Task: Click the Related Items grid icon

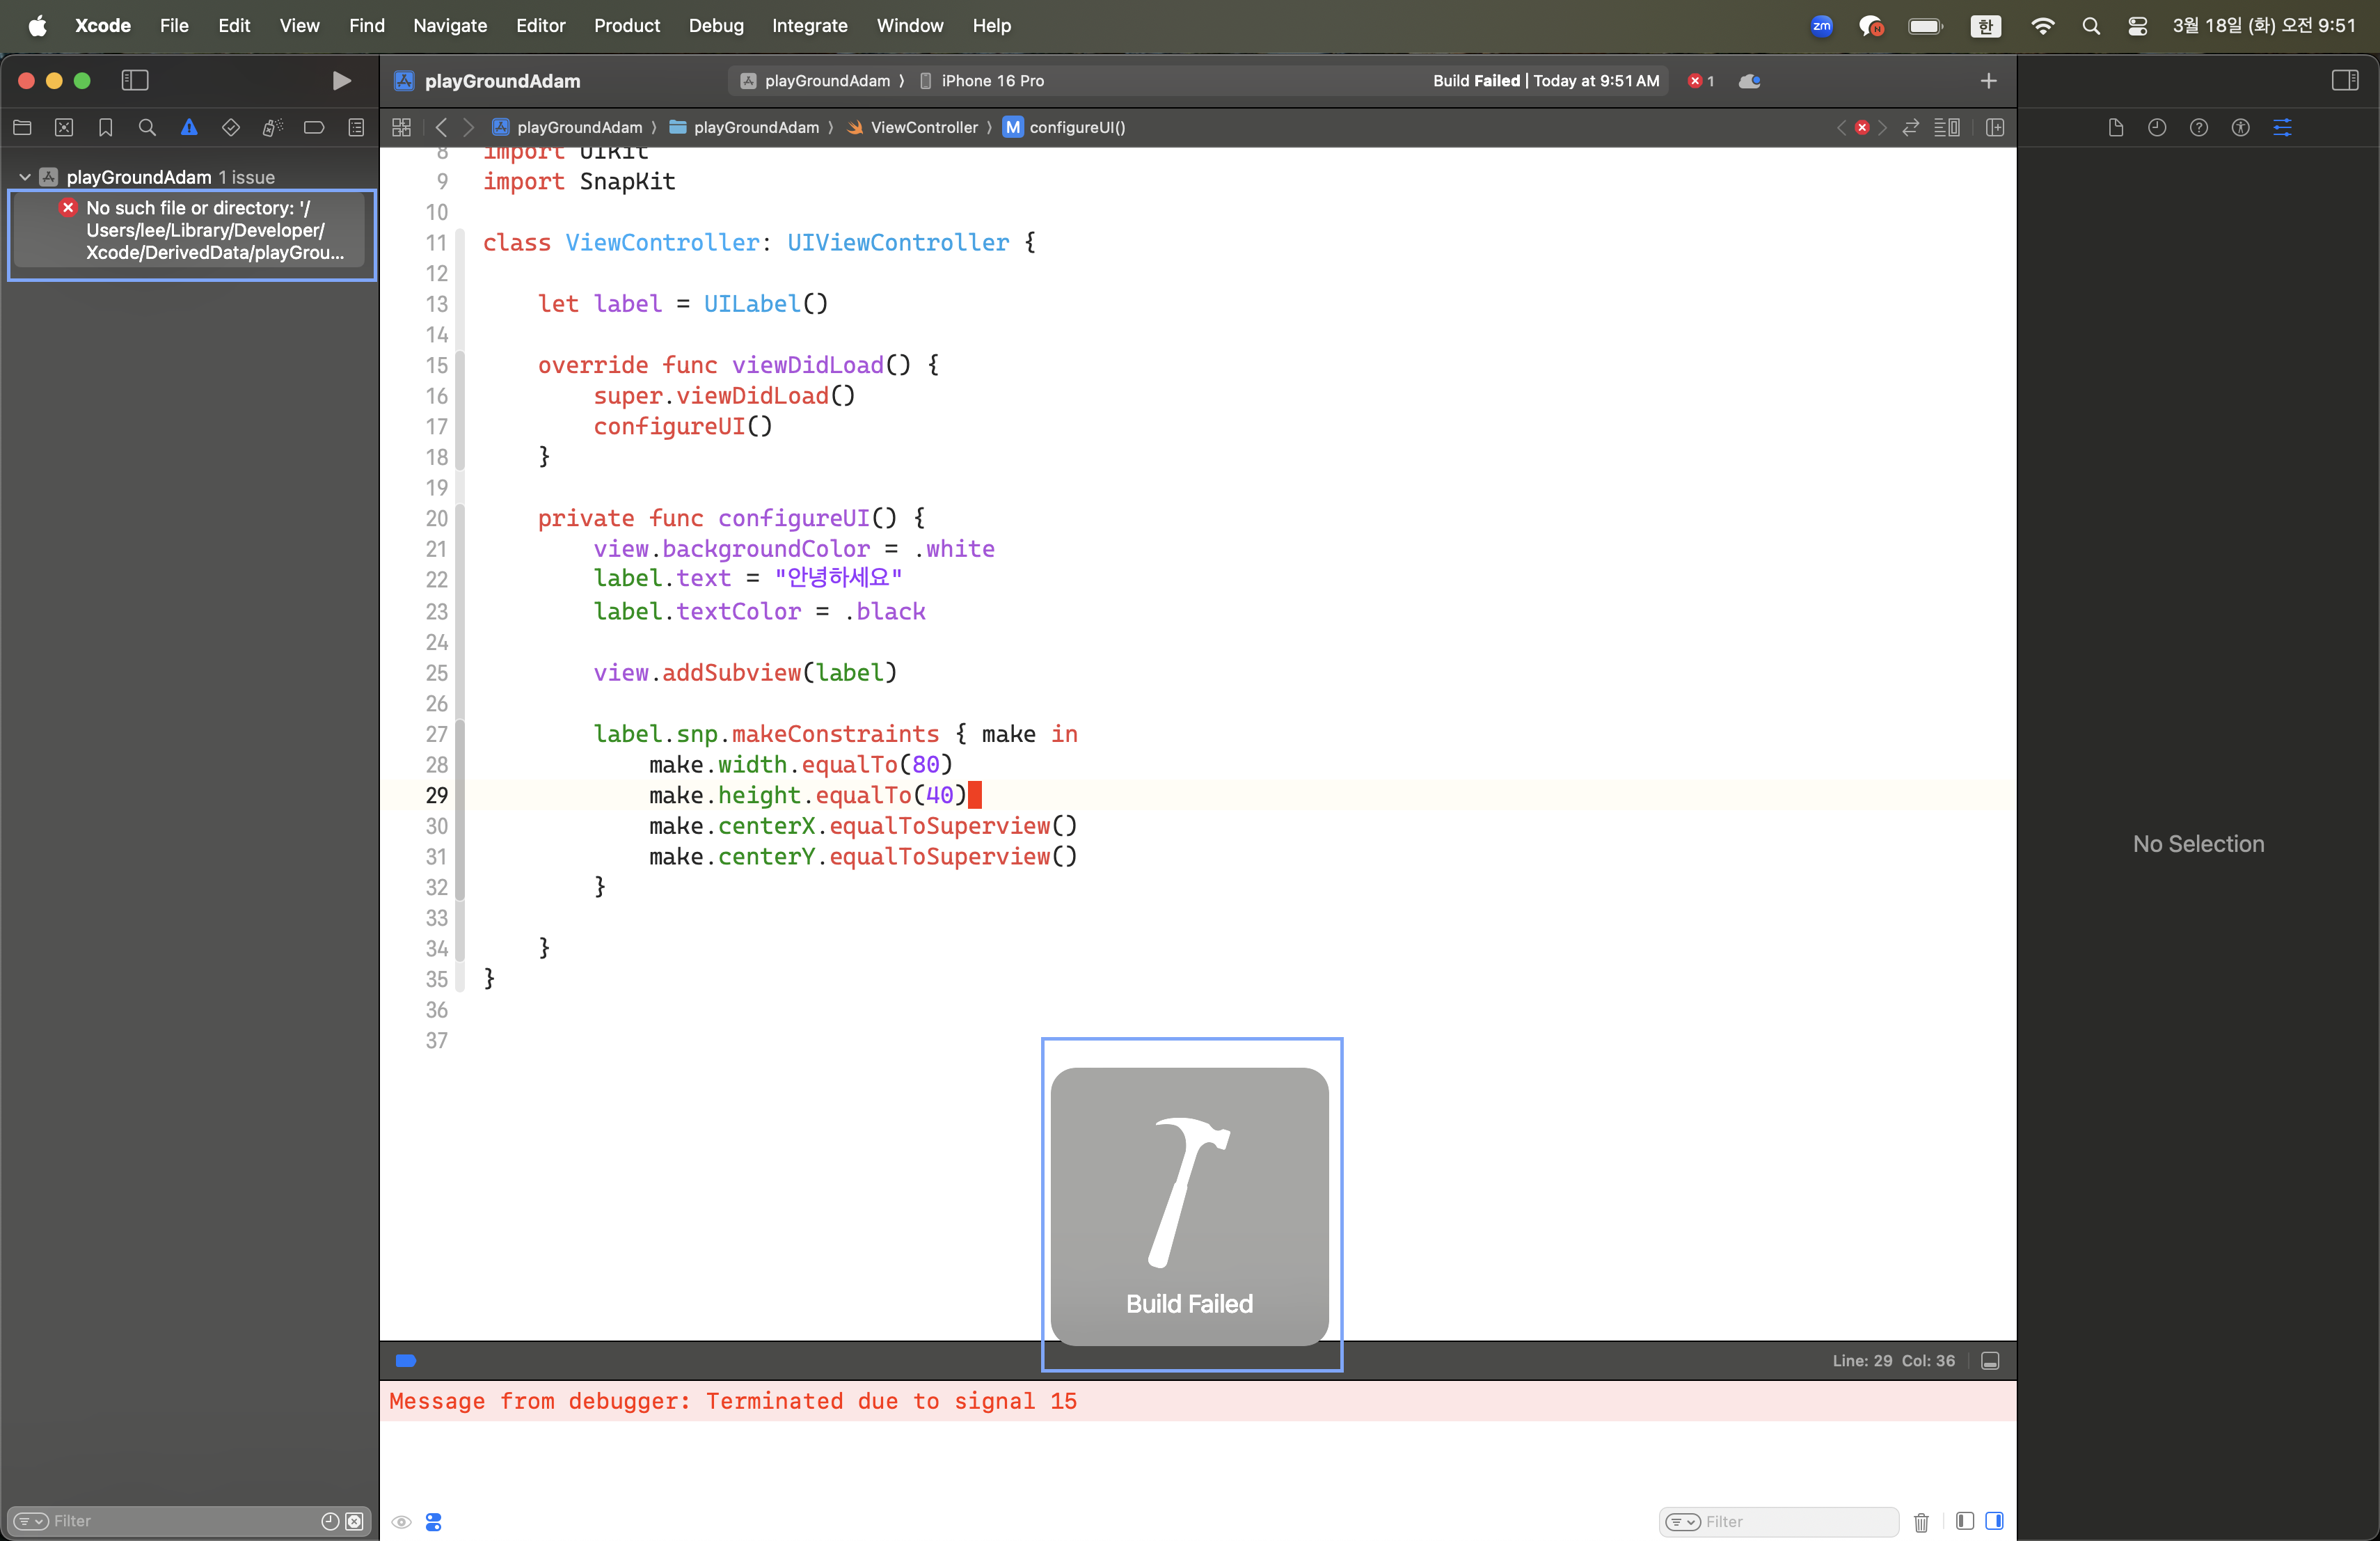Action: [401, 127]
